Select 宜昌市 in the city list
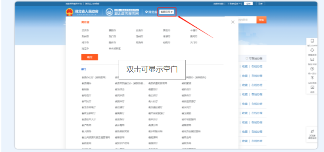324x152 pixels. click(x=139, y=31)
